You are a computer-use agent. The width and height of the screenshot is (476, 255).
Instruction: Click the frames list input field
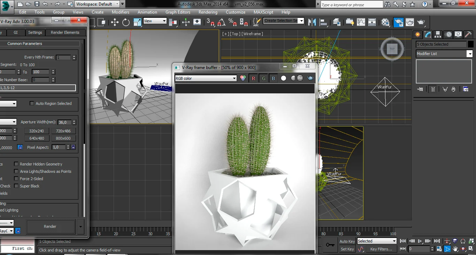click(38, 88)
